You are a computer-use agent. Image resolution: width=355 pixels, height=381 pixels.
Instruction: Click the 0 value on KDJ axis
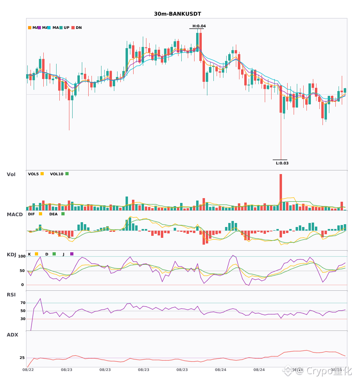coord(22,285)
